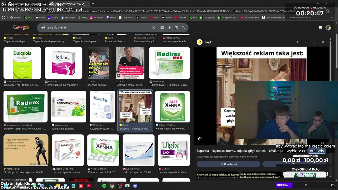
Task: Open Xenna Fast mikrowlewki image result
Action: (x=172, y=107)
